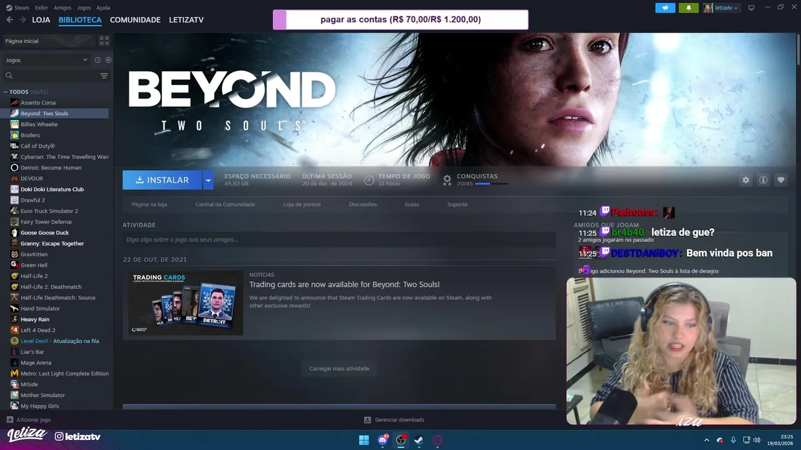Image resolution: width=801 pixels, height=450 pixels.
Task: Click the Add game plus icon
Action: (x=9, y=420)
